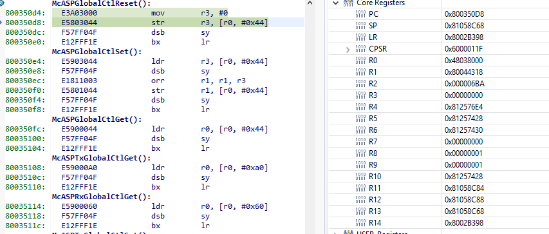
Task: Click the SP register icon
Action: pos(360,26)
